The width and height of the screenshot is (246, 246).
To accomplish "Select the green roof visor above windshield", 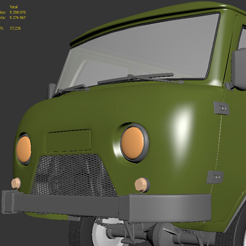I will [148, 23].
